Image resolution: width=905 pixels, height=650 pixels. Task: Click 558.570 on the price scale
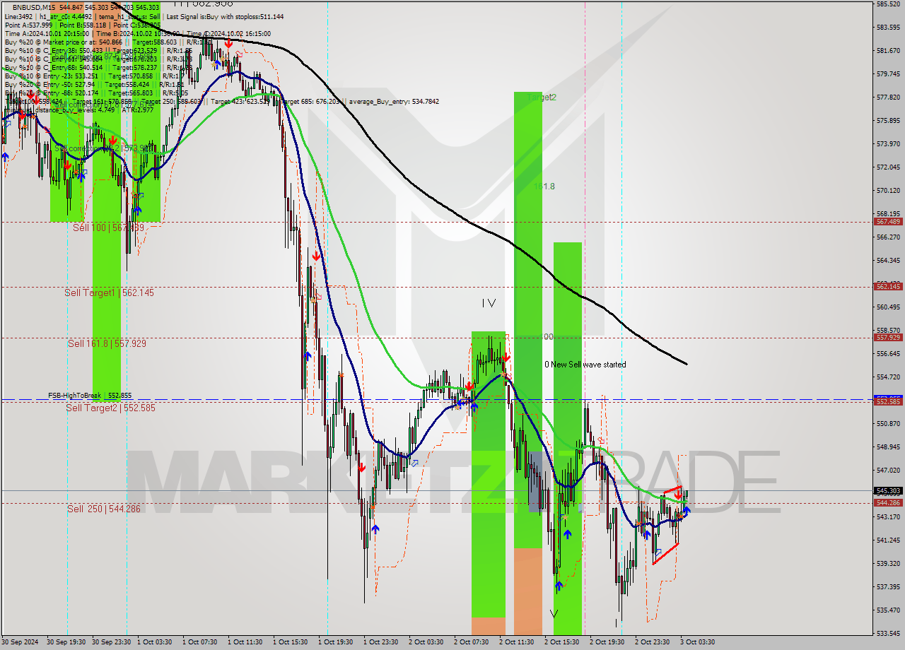888,330
